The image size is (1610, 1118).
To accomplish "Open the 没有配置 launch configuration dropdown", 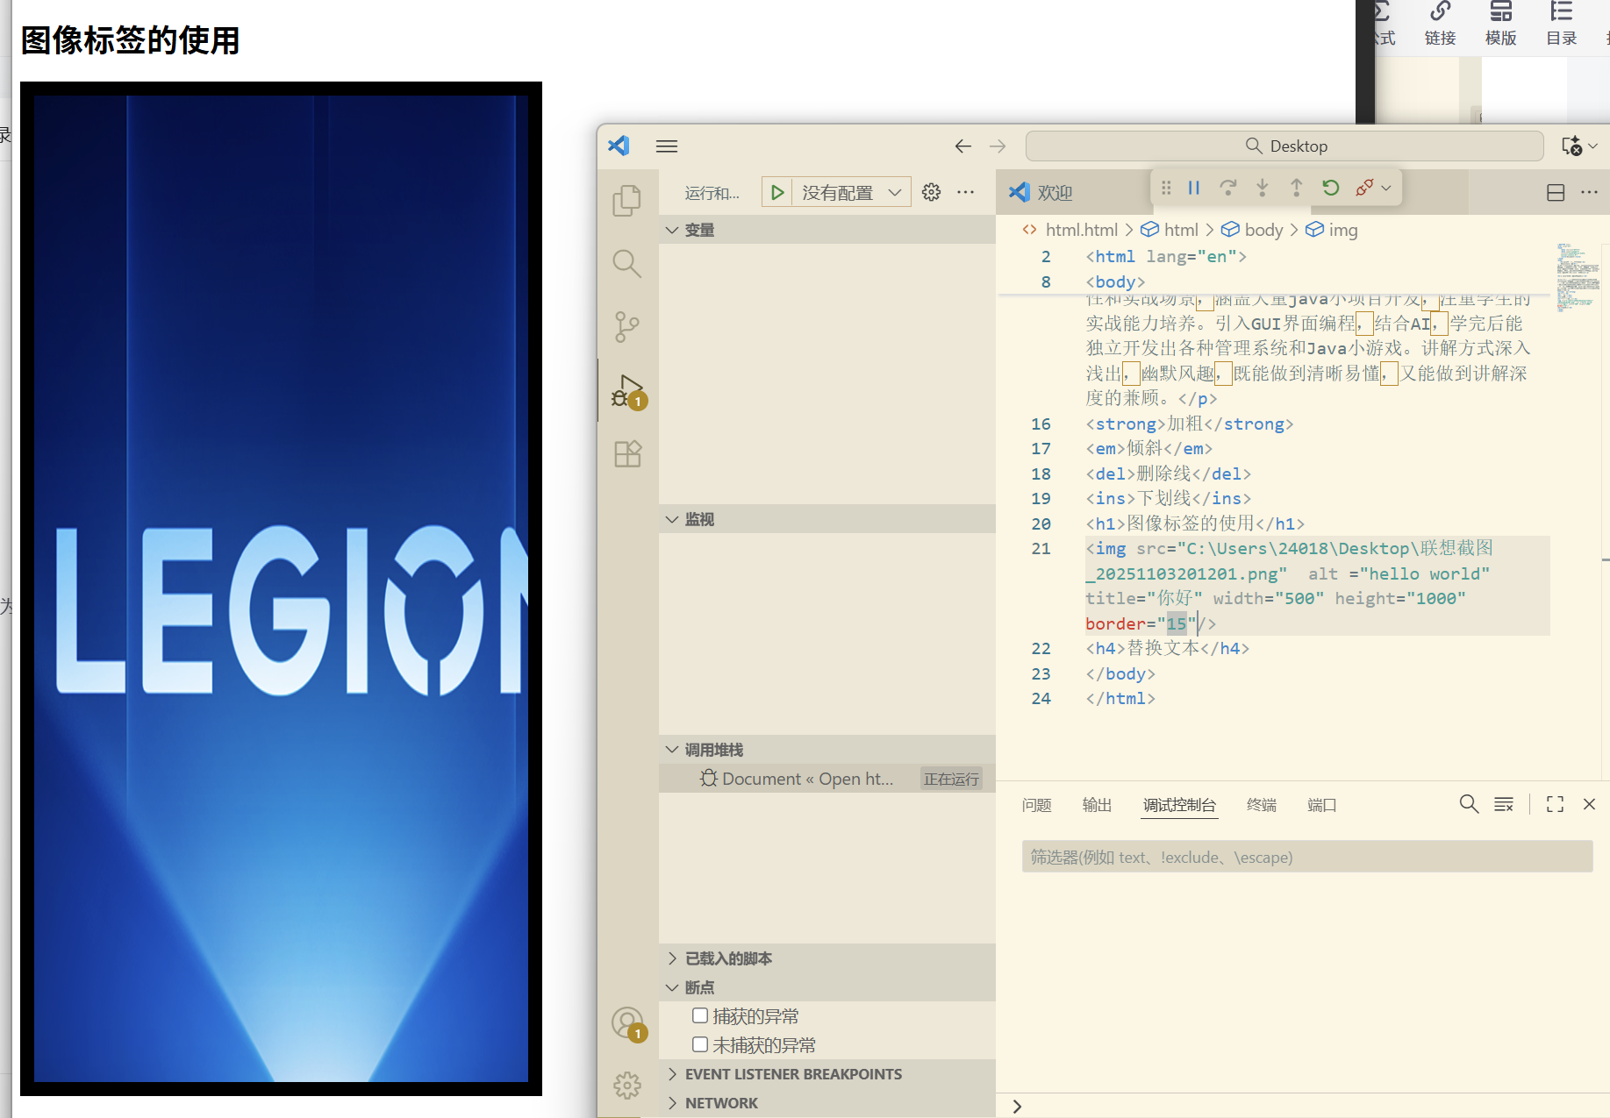I will 851,192.
